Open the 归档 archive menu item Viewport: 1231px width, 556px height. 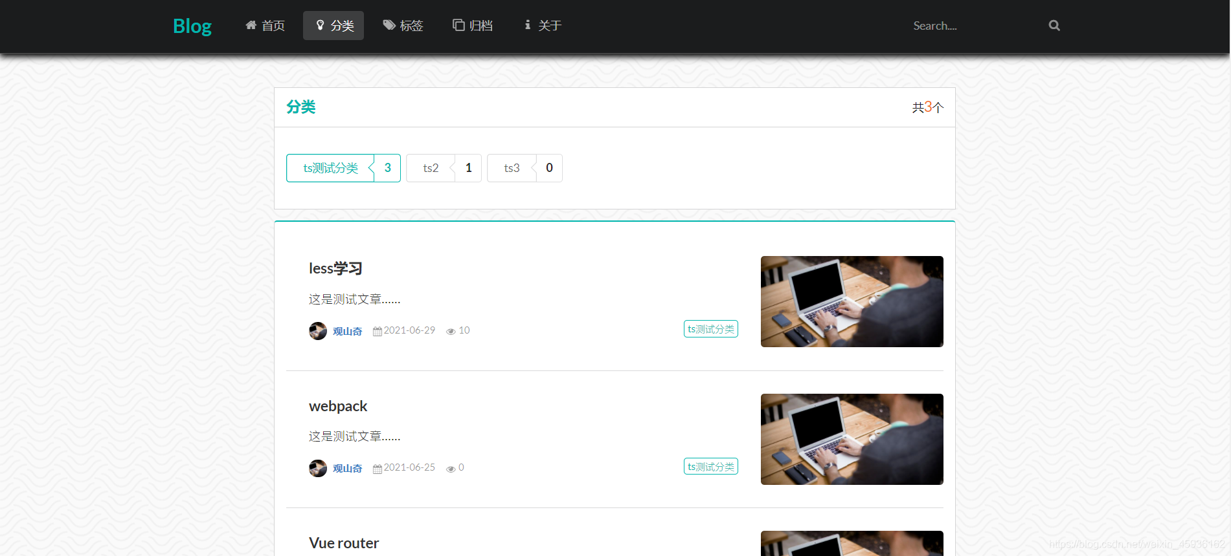click(x=472, y=26)
